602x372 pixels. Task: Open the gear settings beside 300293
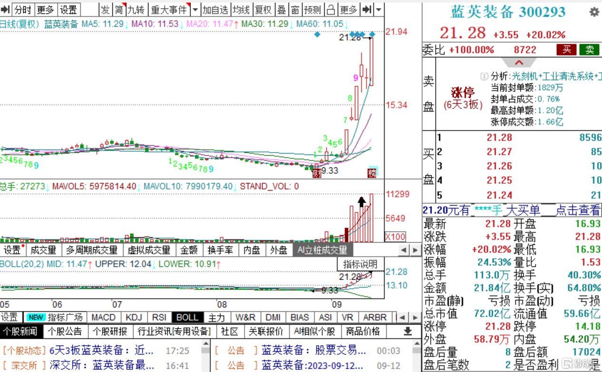pyautogui.click(x=594, y=12)
